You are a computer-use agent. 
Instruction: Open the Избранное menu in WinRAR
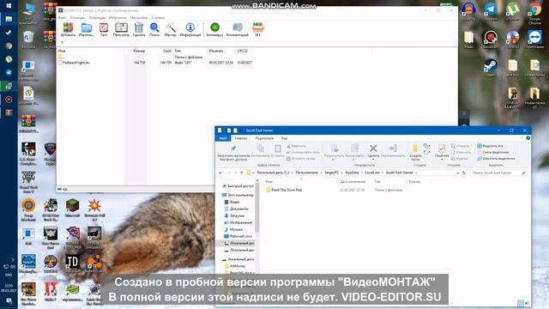(118, 17)
